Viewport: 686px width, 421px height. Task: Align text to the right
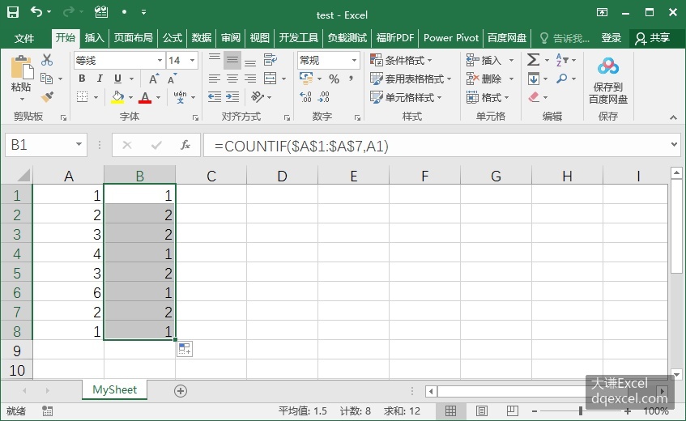coord(250,79)
